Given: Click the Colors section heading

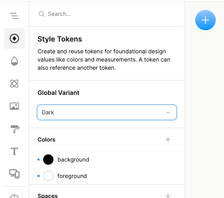Looking at the screenshot, I should point(46,140).
